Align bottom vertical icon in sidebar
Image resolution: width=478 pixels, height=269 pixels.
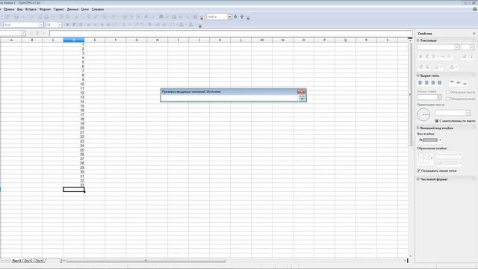pyautogui.click(x=465, y=83)
